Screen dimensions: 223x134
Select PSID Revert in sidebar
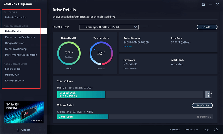click(12, 74)
